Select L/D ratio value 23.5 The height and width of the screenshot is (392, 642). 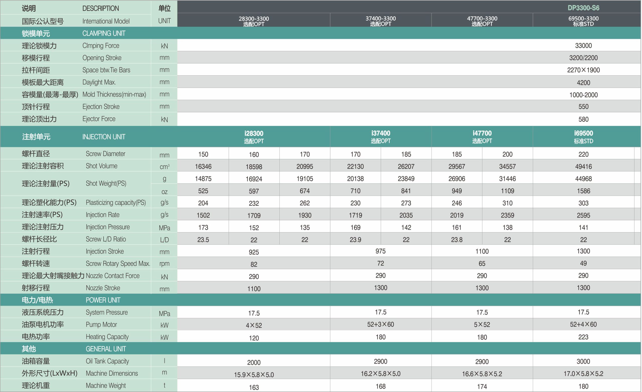203,240
